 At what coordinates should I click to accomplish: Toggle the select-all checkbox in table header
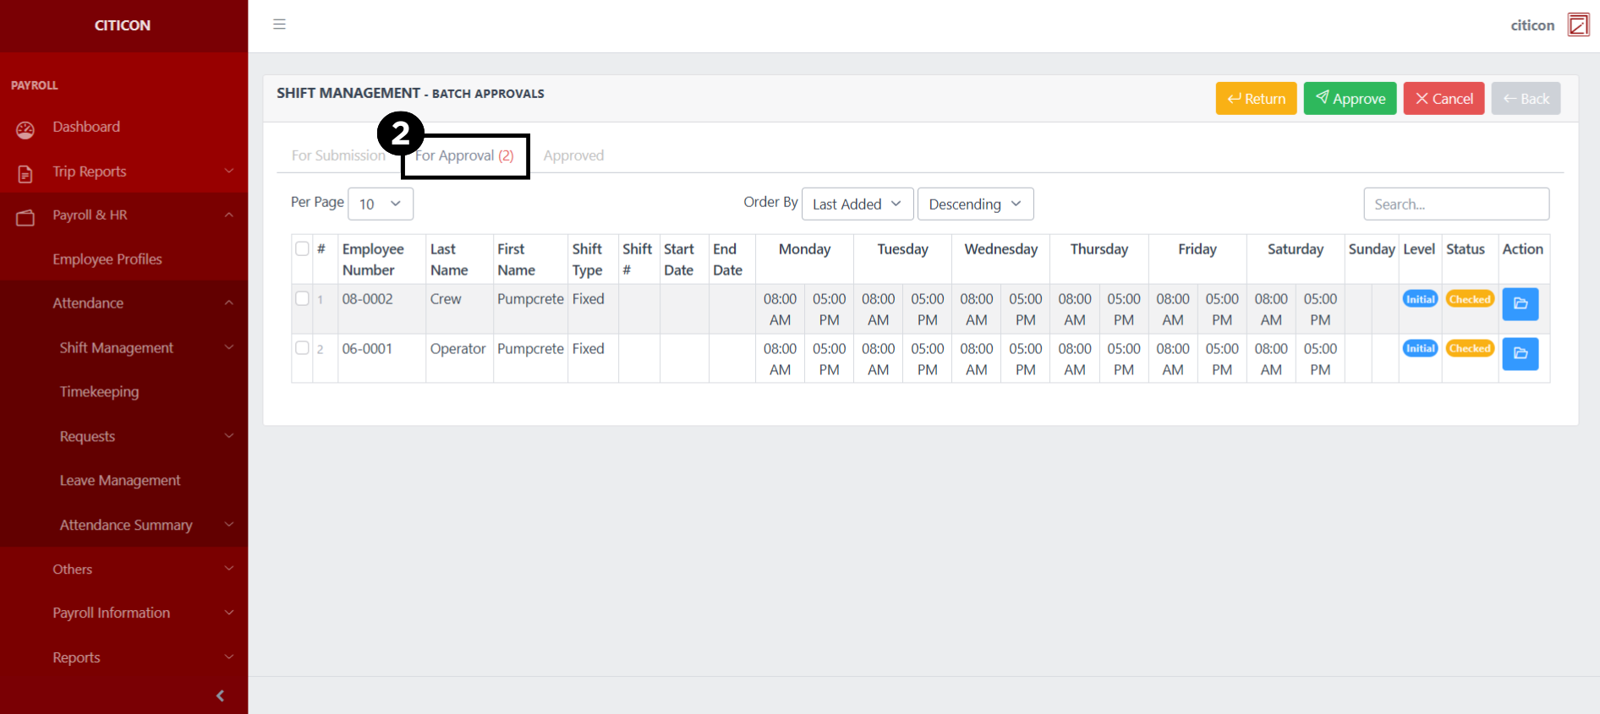click(x=302, y=248)
